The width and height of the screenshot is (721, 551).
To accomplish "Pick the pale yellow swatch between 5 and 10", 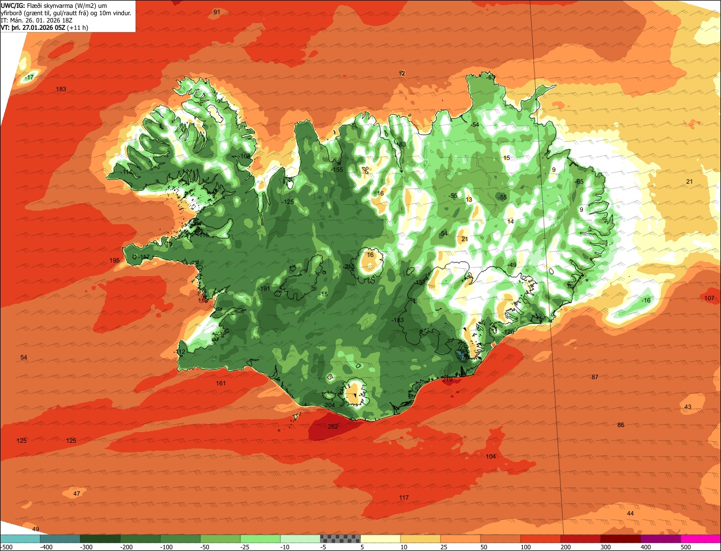I will point(380,539).
